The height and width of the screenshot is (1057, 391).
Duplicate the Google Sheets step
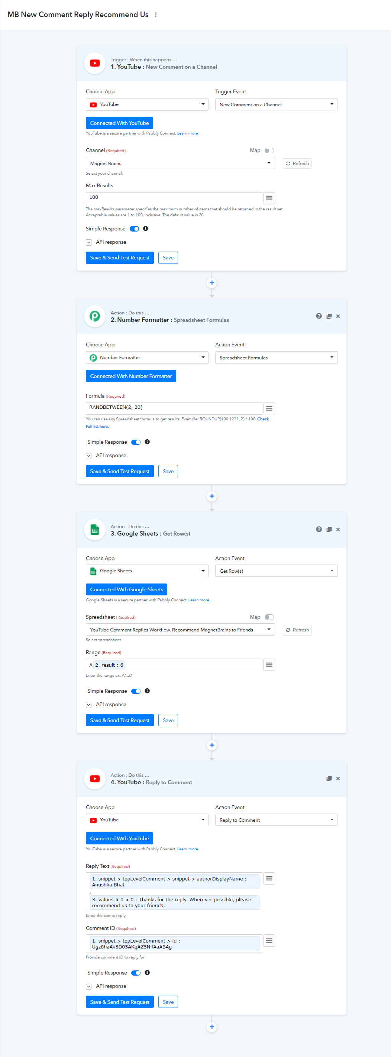tap(329, 530)
